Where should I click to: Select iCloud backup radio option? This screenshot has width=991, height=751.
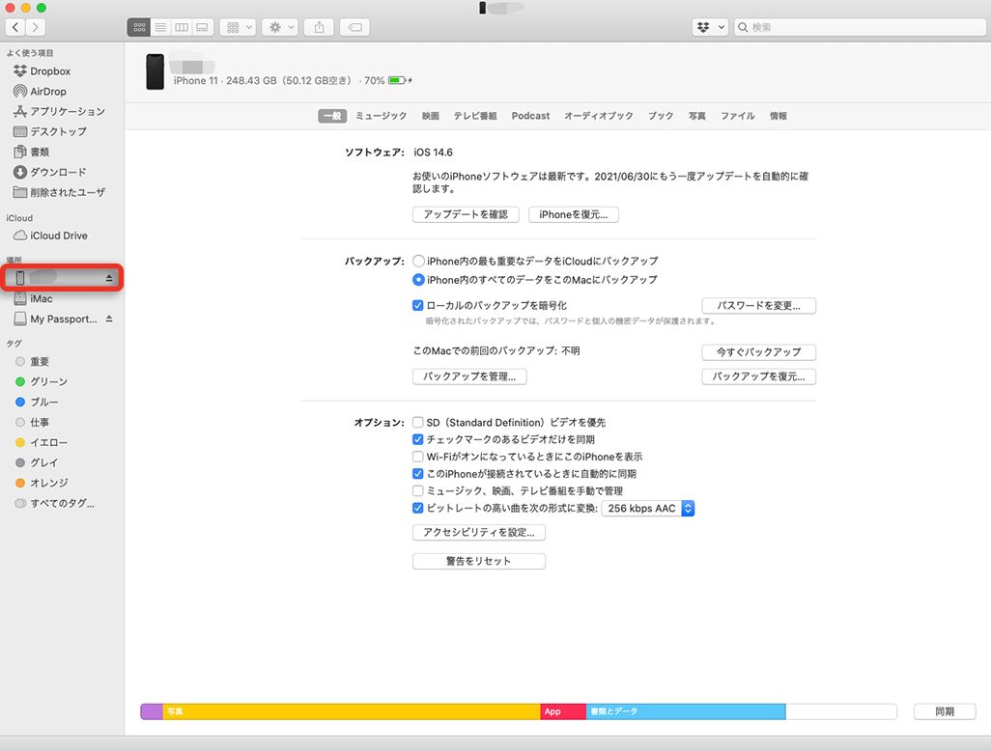(x=418, y=261)
